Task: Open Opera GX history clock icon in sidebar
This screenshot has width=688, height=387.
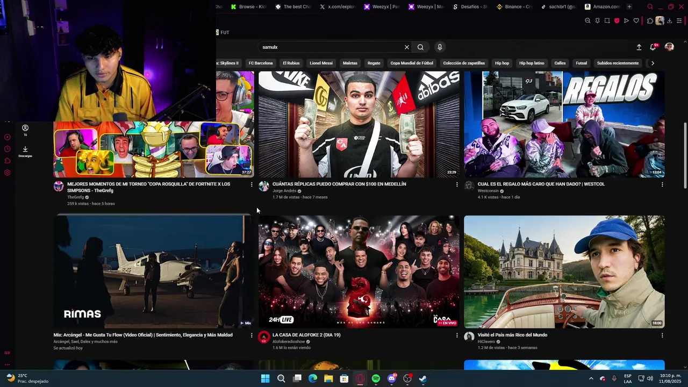Action: click(8, 149)
